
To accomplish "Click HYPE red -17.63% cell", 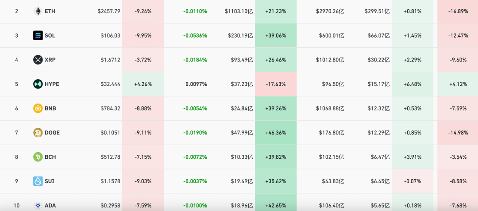I will pyautogui.click(x=276, y=84).
